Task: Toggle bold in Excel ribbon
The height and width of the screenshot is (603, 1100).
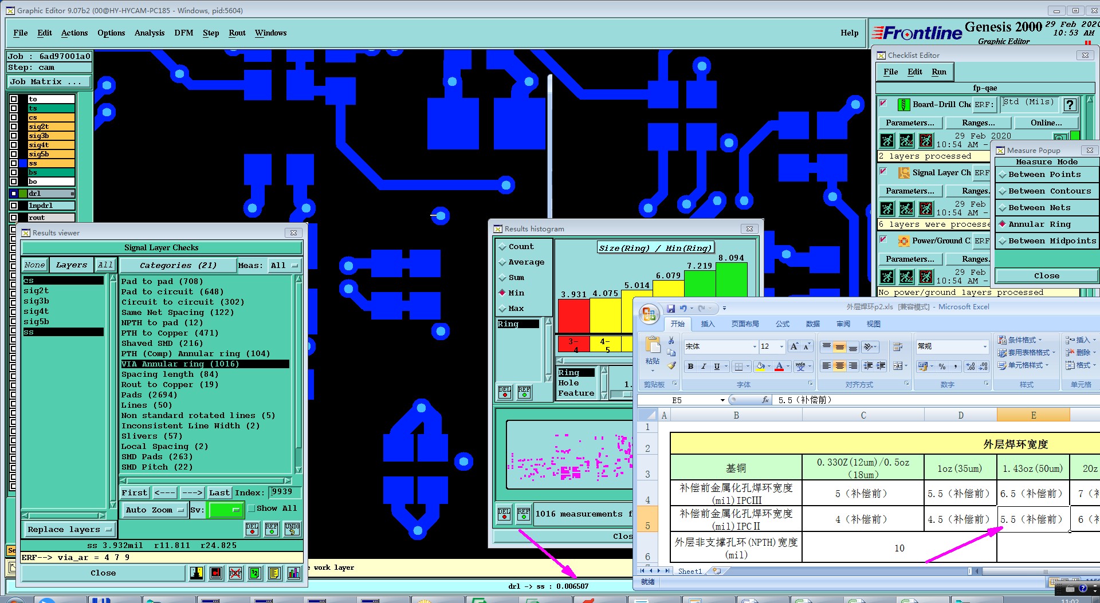Action: click(x=690, y=366)
